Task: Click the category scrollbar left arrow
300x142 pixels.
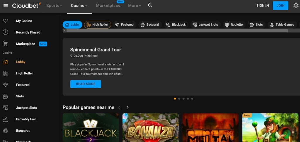Action: tap(64, 31)
